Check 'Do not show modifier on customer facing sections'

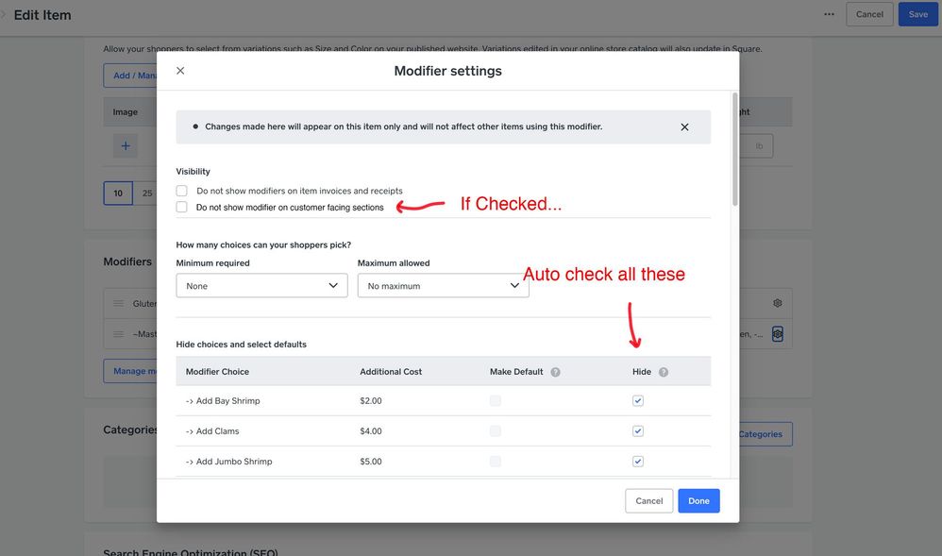[x=182, y=208]
